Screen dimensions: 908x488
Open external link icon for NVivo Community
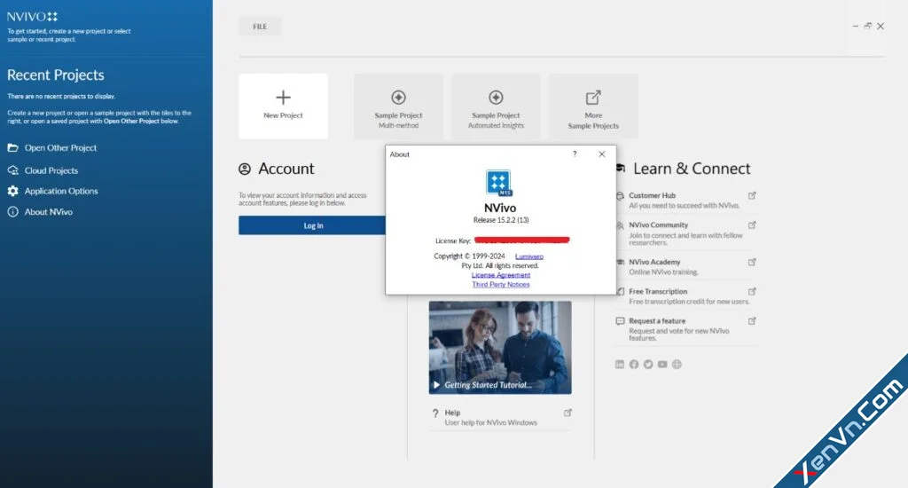coord(752,224)
